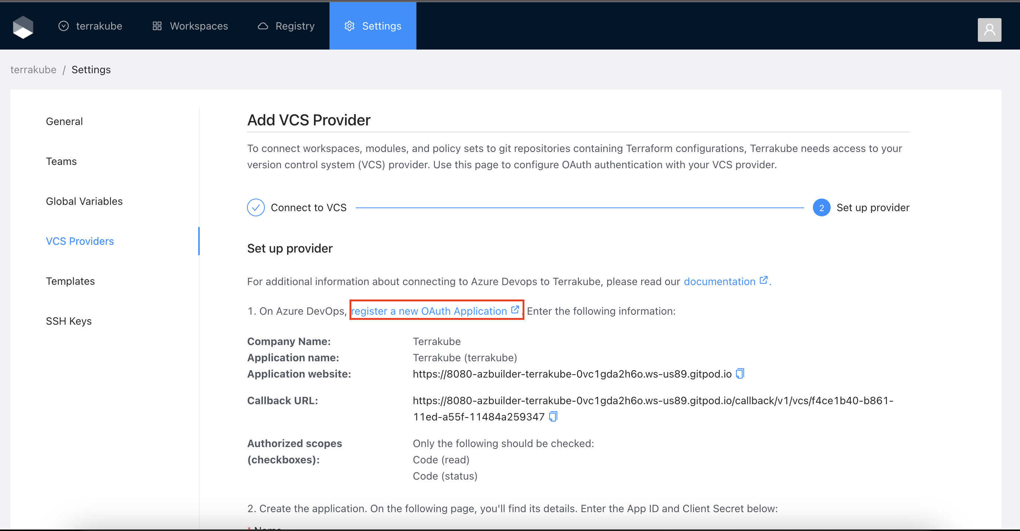Select VCS Providers sidebar item
Screen dimensions: 1020x531
point(80,241)
